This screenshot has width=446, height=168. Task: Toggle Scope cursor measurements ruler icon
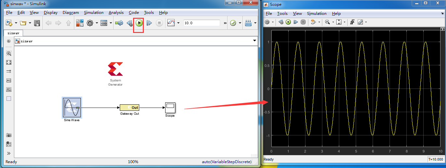pos(360,22)
